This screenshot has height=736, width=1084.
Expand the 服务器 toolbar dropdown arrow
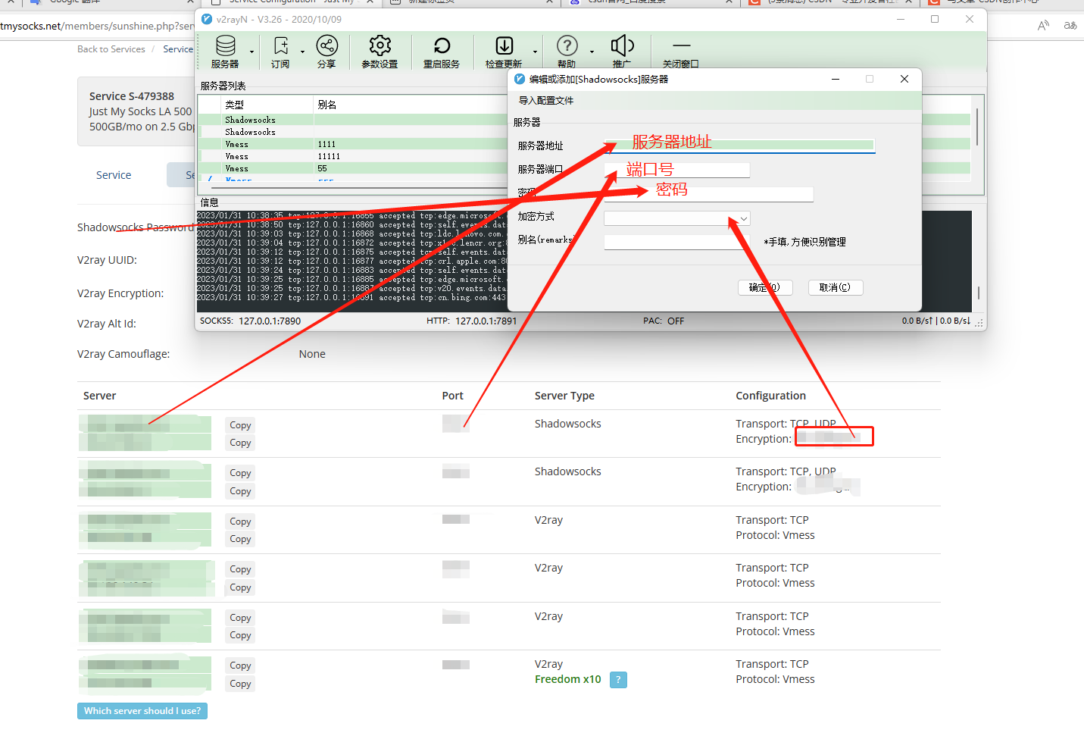252,52
